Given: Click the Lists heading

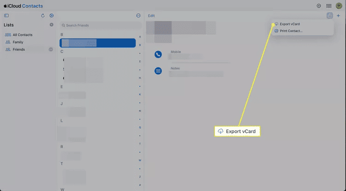Looking at the screenshot, I should [9, 25].
